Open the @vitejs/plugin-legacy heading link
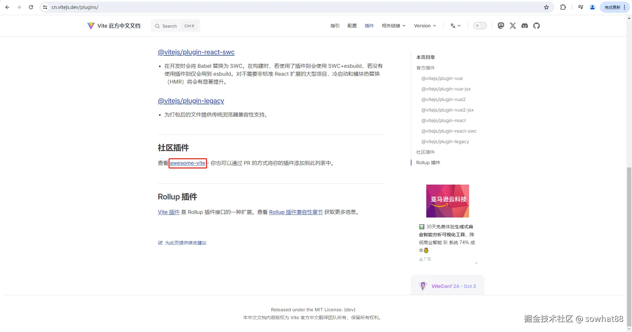Viewport: 632px width, 332px height. pyautogui.click(x=191, y=101)
